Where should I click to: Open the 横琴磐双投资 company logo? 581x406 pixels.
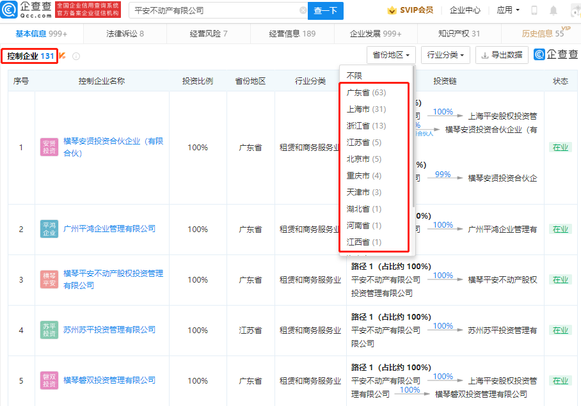pos(49,380)
